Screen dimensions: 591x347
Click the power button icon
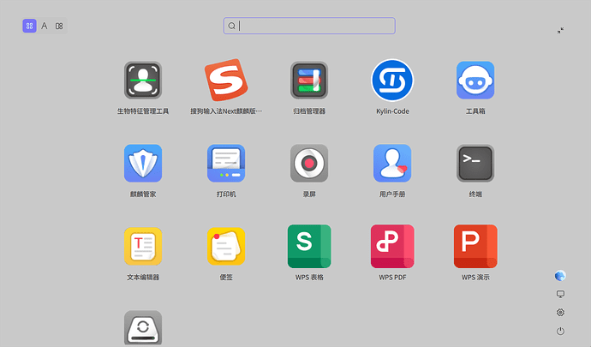[560, 331]
